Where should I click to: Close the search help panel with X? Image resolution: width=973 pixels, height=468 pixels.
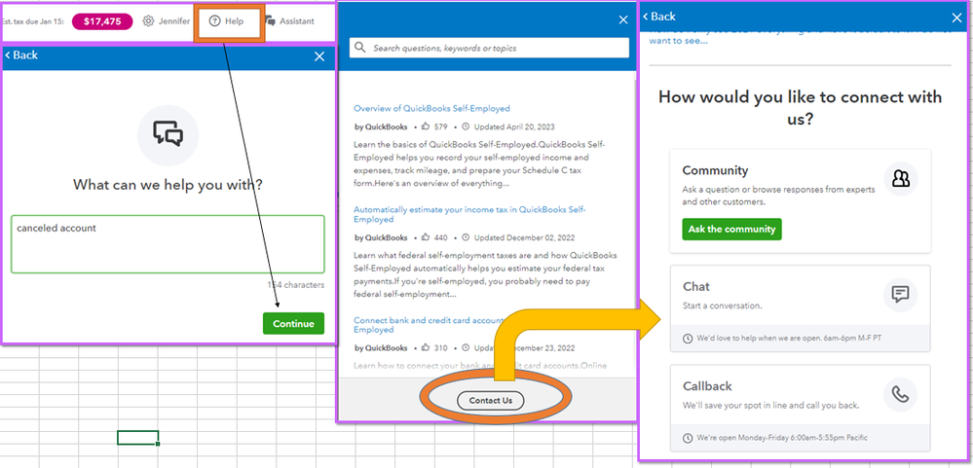pyautogui.click(x=623, y=20)
